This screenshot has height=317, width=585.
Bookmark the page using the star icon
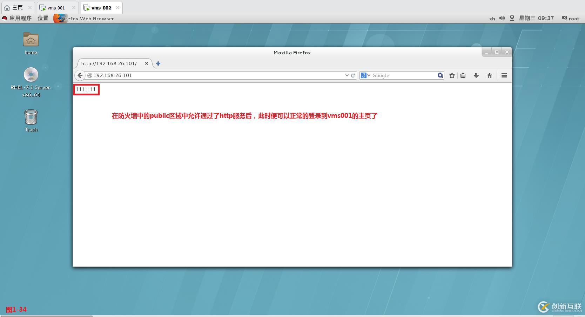452,75
